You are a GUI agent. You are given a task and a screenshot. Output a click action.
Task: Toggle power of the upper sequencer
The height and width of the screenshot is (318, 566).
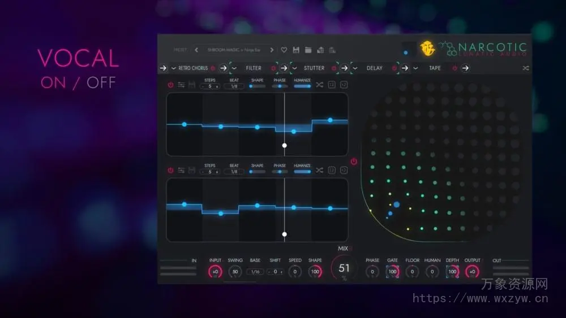tap(170, 85)
